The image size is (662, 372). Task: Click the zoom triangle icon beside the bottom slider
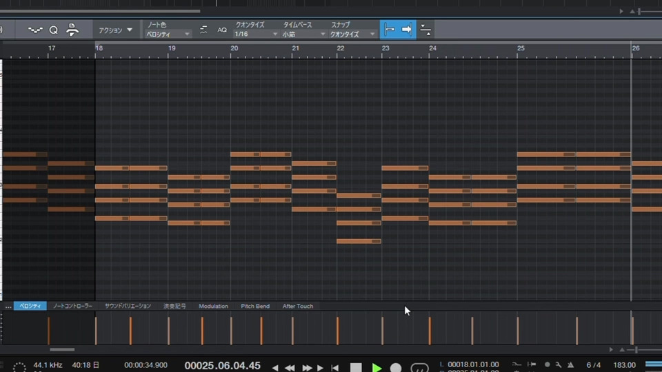[622, 350]
